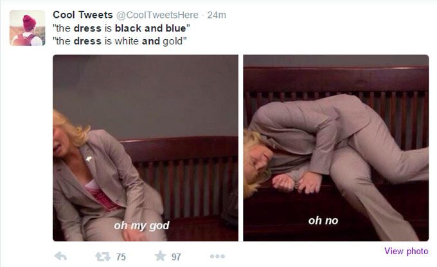Favorite the tweet with the star icon
The width and height of the screenshot is (437, 267).
click(x=160, y=256)
